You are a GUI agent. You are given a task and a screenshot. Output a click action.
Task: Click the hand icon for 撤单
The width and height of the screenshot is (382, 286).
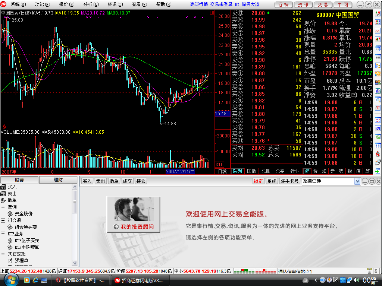click(3, 200)
